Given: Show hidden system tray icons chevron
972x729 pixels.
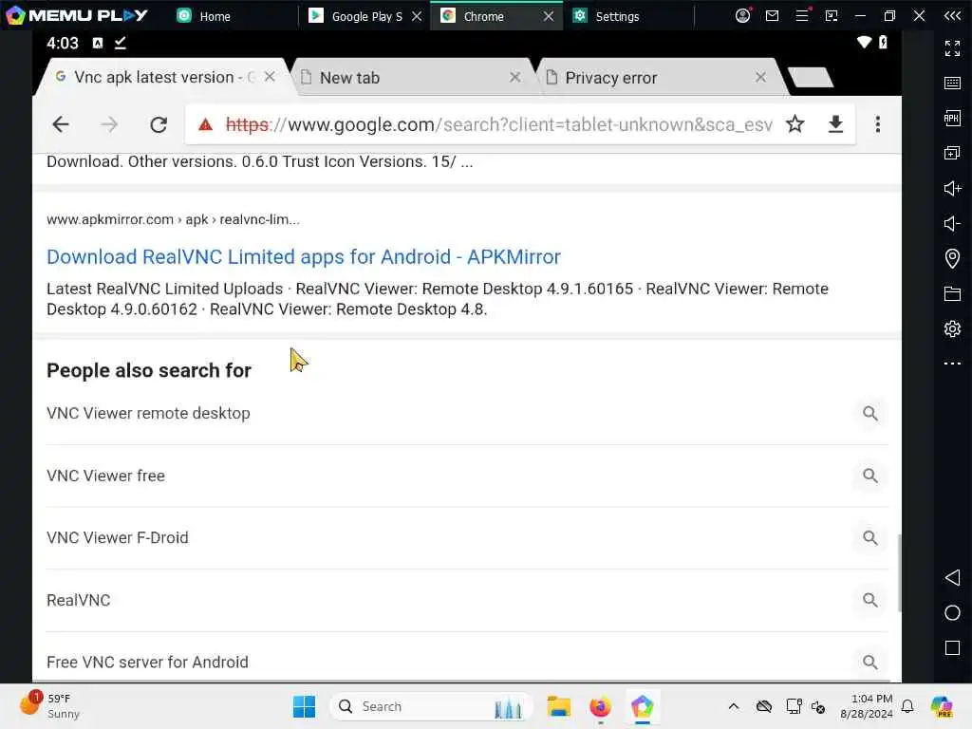Looking at the screenshot, I should [x=734, y=706].
